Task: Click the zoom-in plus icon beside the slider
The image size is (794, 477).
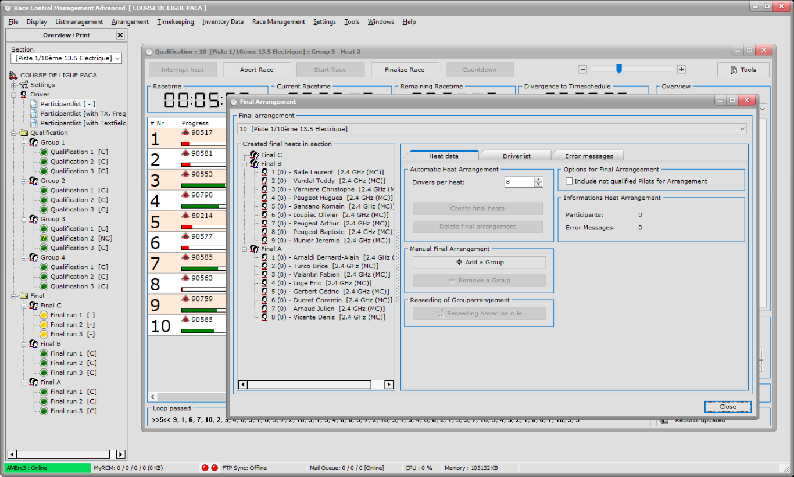Action: 681,69
